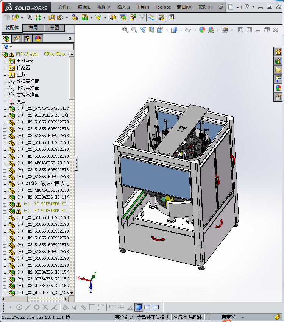Open the 插入(I) menu
Screen dimensions: 284x322
pyautogui.click(x=123, y=7)
